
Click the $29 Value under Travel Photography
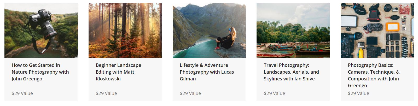[x=274, y=93]
